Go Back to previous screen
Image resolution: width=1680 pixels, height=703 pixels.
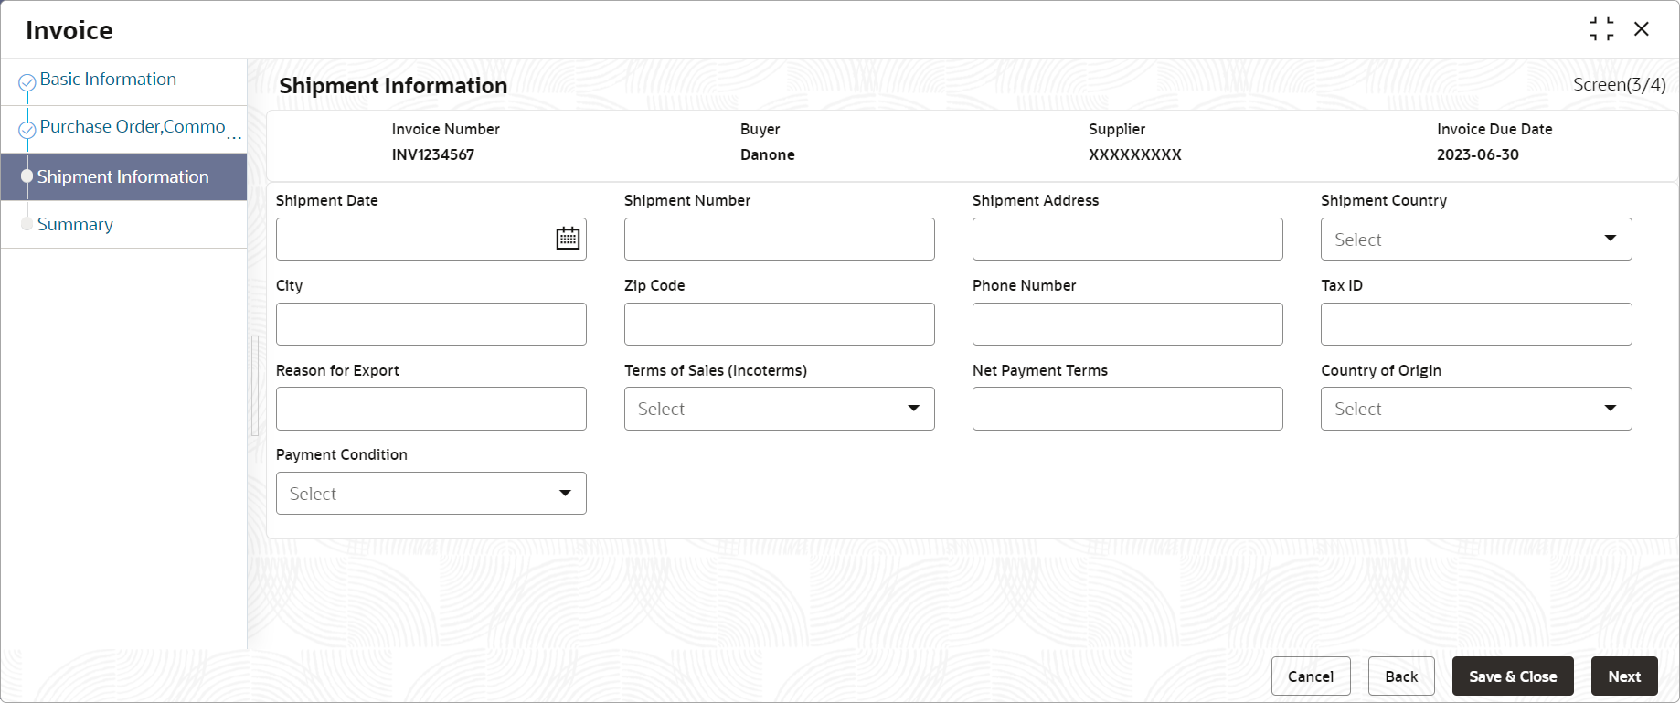pyautogui.click(x=1400, y=676)
